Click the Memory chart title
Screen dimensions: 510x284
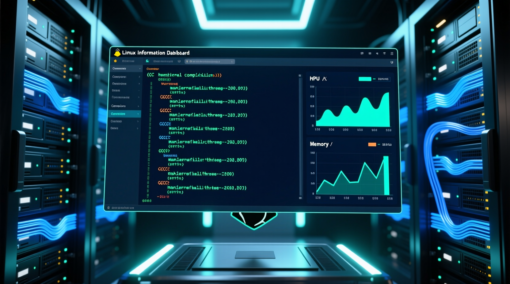click(x=319, y=144)
